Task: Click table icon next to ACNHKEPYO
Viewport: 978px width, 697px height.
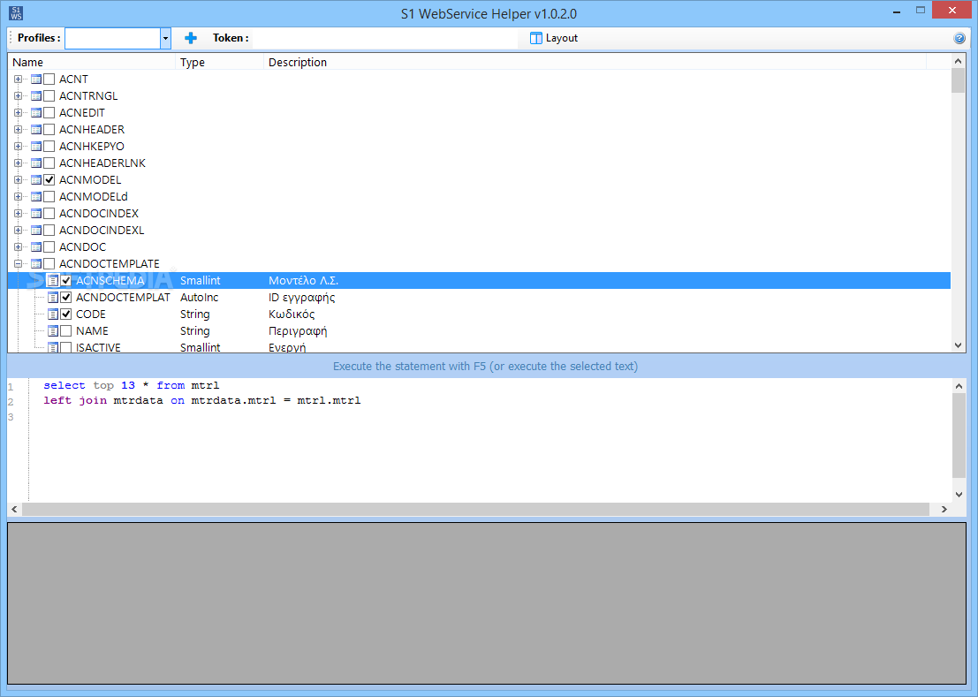Action: (x=36, y=147)
